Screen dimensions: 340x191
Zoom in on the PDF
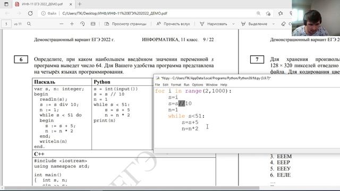click(72, 24)
